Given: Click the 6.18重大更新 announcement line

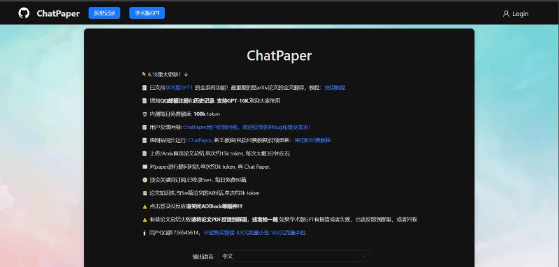Looking at the screenshot, I should point(165,75).
